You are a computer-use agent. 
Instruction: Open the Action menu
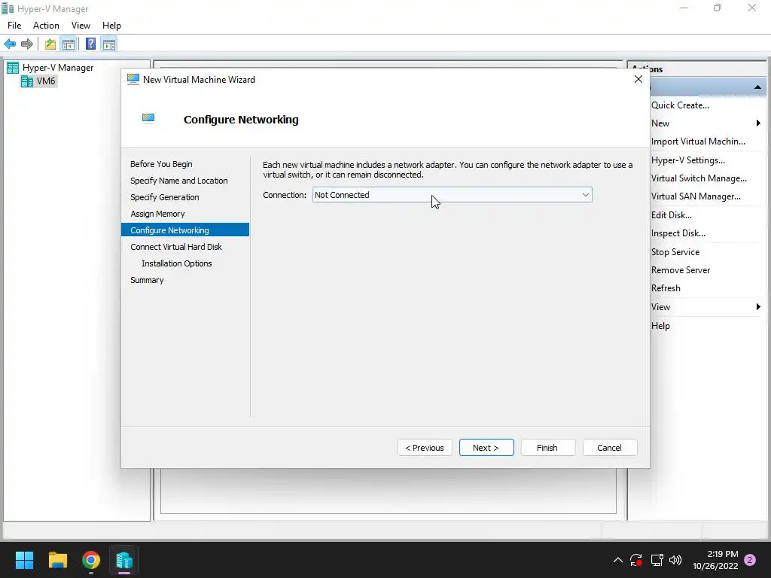coord(46,26)
